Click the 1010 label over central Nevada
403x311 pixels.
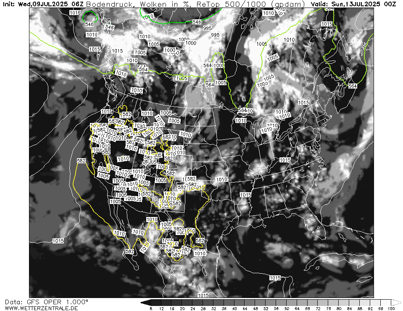tap(123, 159)
